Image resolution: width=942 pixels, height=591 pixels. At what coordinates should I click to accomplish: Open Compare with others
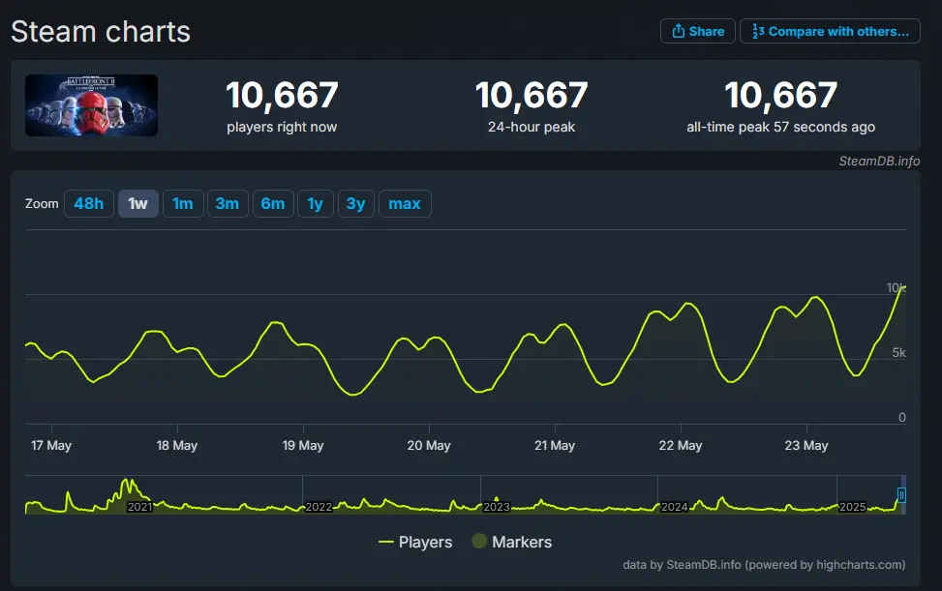[830, 31]
